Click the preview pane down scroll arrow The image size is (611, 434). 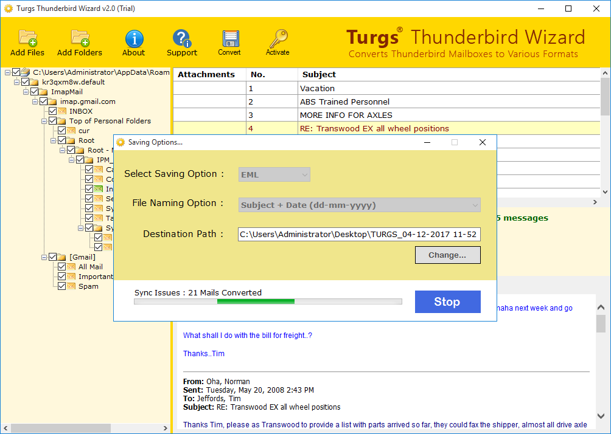[x=601, y=416]
